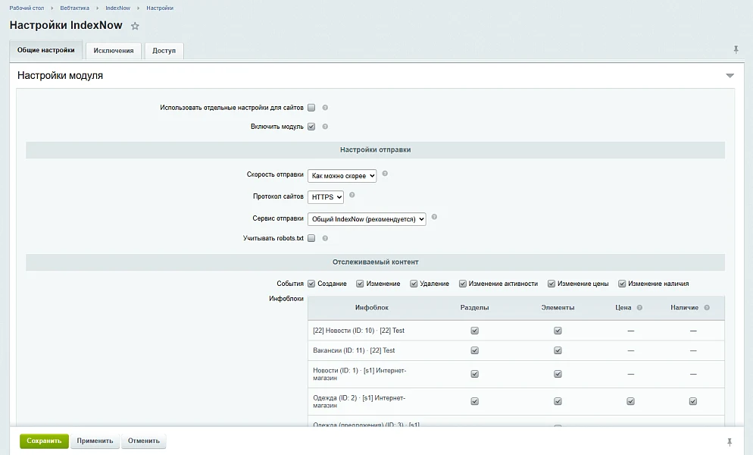Image resolution: width=753 pixels, height=455 pixels.
Task: Uncheck the Включить модуль checkbox
Action: pyautogui.click(x=311, y=127)
